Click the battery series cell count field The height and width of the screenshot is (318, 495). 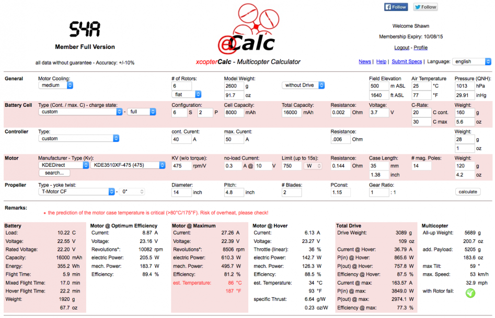coord(180,113)
